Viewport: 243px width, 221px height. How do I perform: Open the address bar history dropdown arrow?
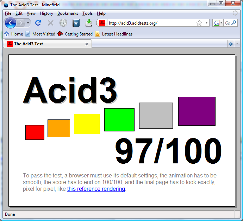[x=206, y=23]
